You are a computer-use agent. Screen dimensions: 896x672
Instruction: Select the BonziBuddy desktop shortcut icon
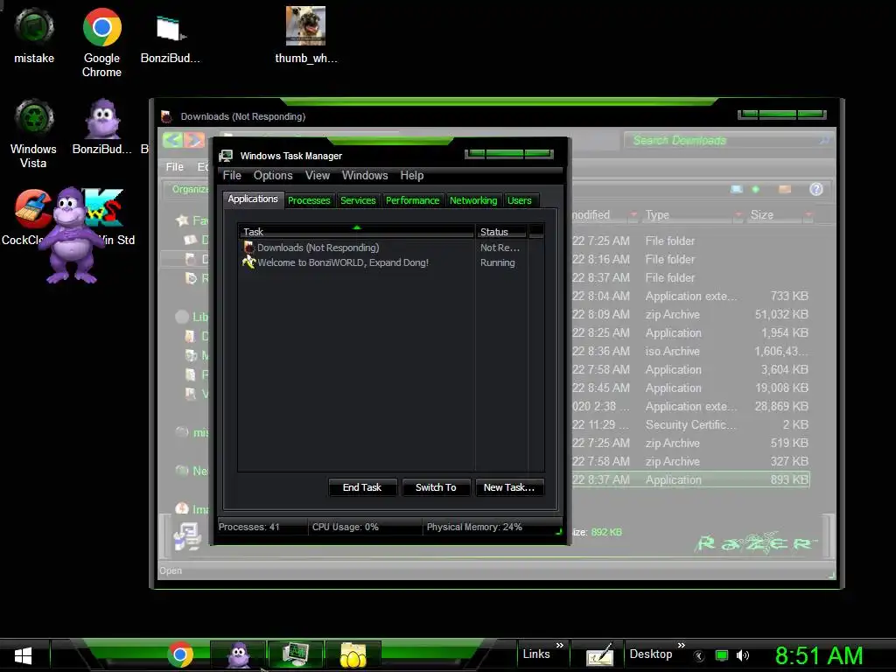[102, 126]
